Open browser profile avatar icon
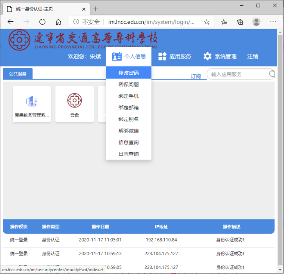Image resolution: width=284 pixels, height=274 pixels. (256, 22)
